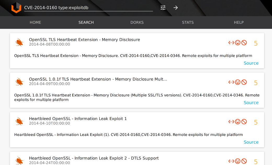Click date 2014-04-08T00:00:00

(x=49, y=44)
